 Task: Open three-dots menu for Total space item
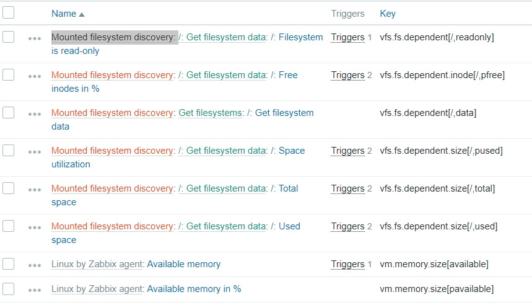(x=35, y=189)
